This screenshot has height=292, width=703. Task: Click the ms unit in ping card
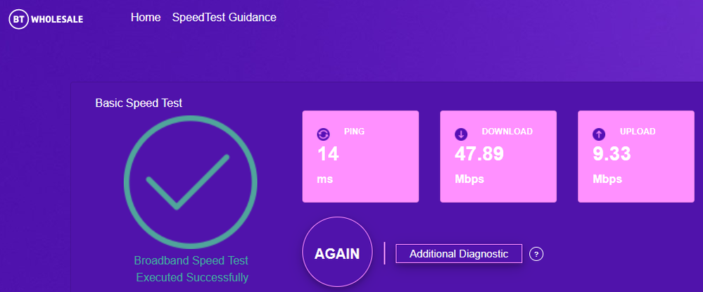[x=324, y=179]
